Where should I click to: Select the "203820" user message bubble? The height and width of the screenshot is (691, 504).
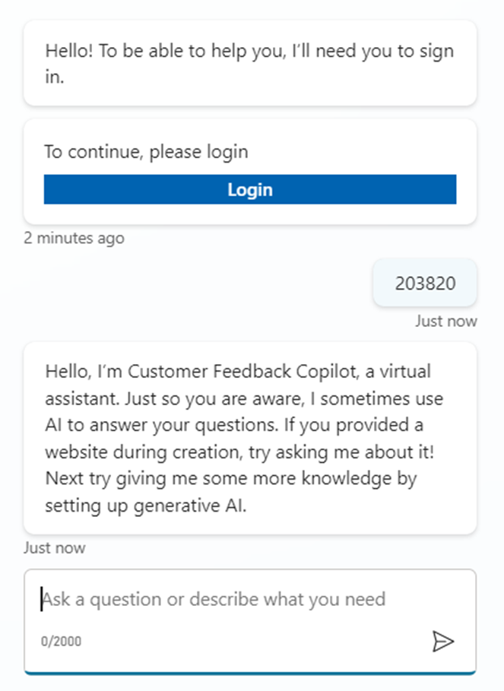pos(425,284)
